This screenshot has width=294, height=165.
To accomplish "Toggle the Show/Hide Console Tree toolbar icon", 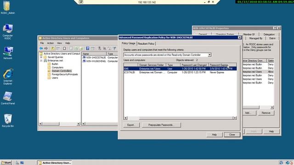I will click(58, 49).
